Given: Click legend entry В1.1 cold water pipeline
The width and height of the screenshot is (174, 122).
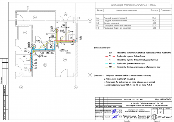Looking at the screenshot, I should (x=138, y=53).
